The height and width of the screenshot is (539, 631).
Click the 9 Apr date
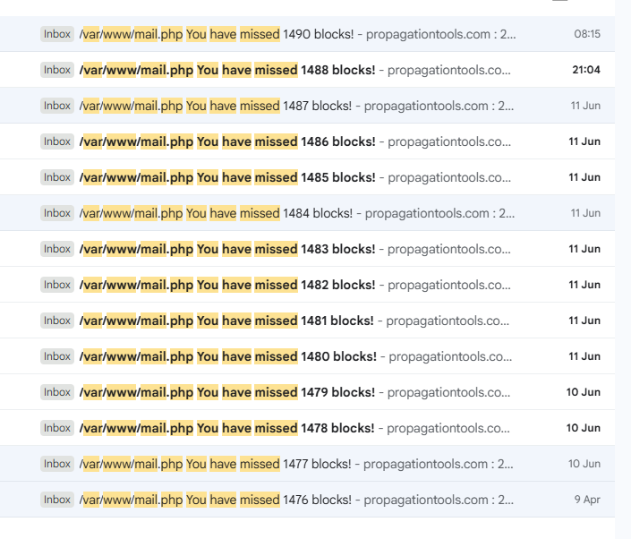(x=587, y=500)
